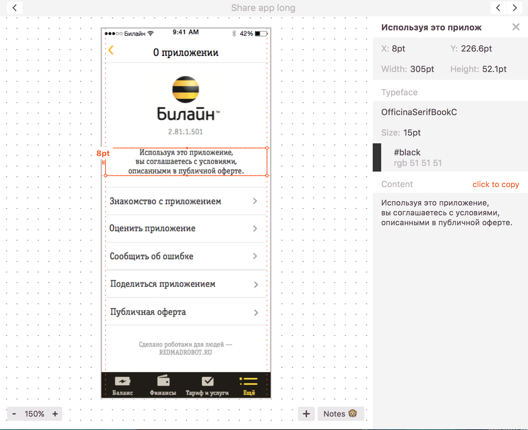Click the inspector layer name heading

point(431,28)
